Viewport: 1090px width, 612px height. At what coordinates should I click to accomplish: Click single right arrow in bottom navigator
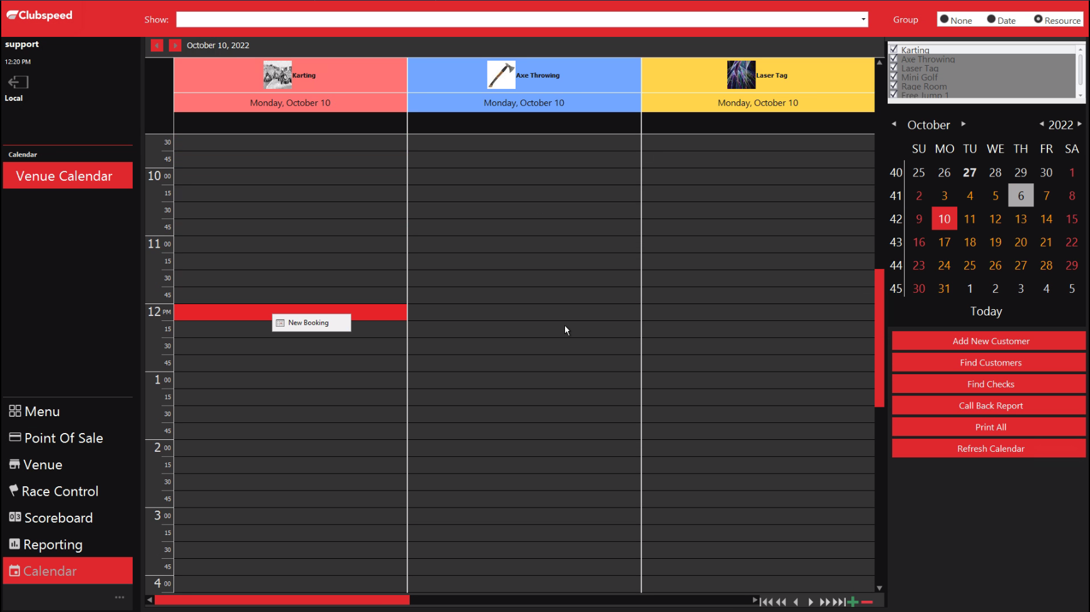811,602
